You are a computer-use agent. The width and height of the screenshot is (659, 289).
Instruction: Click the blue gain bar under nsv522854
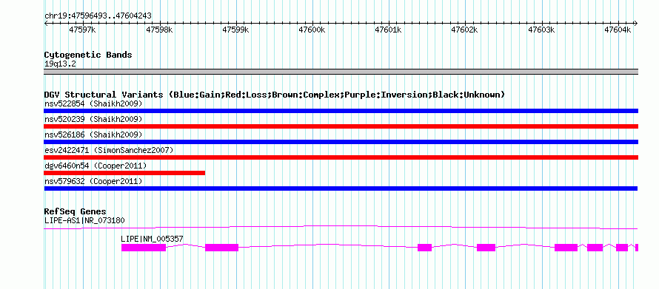(341, 111)
